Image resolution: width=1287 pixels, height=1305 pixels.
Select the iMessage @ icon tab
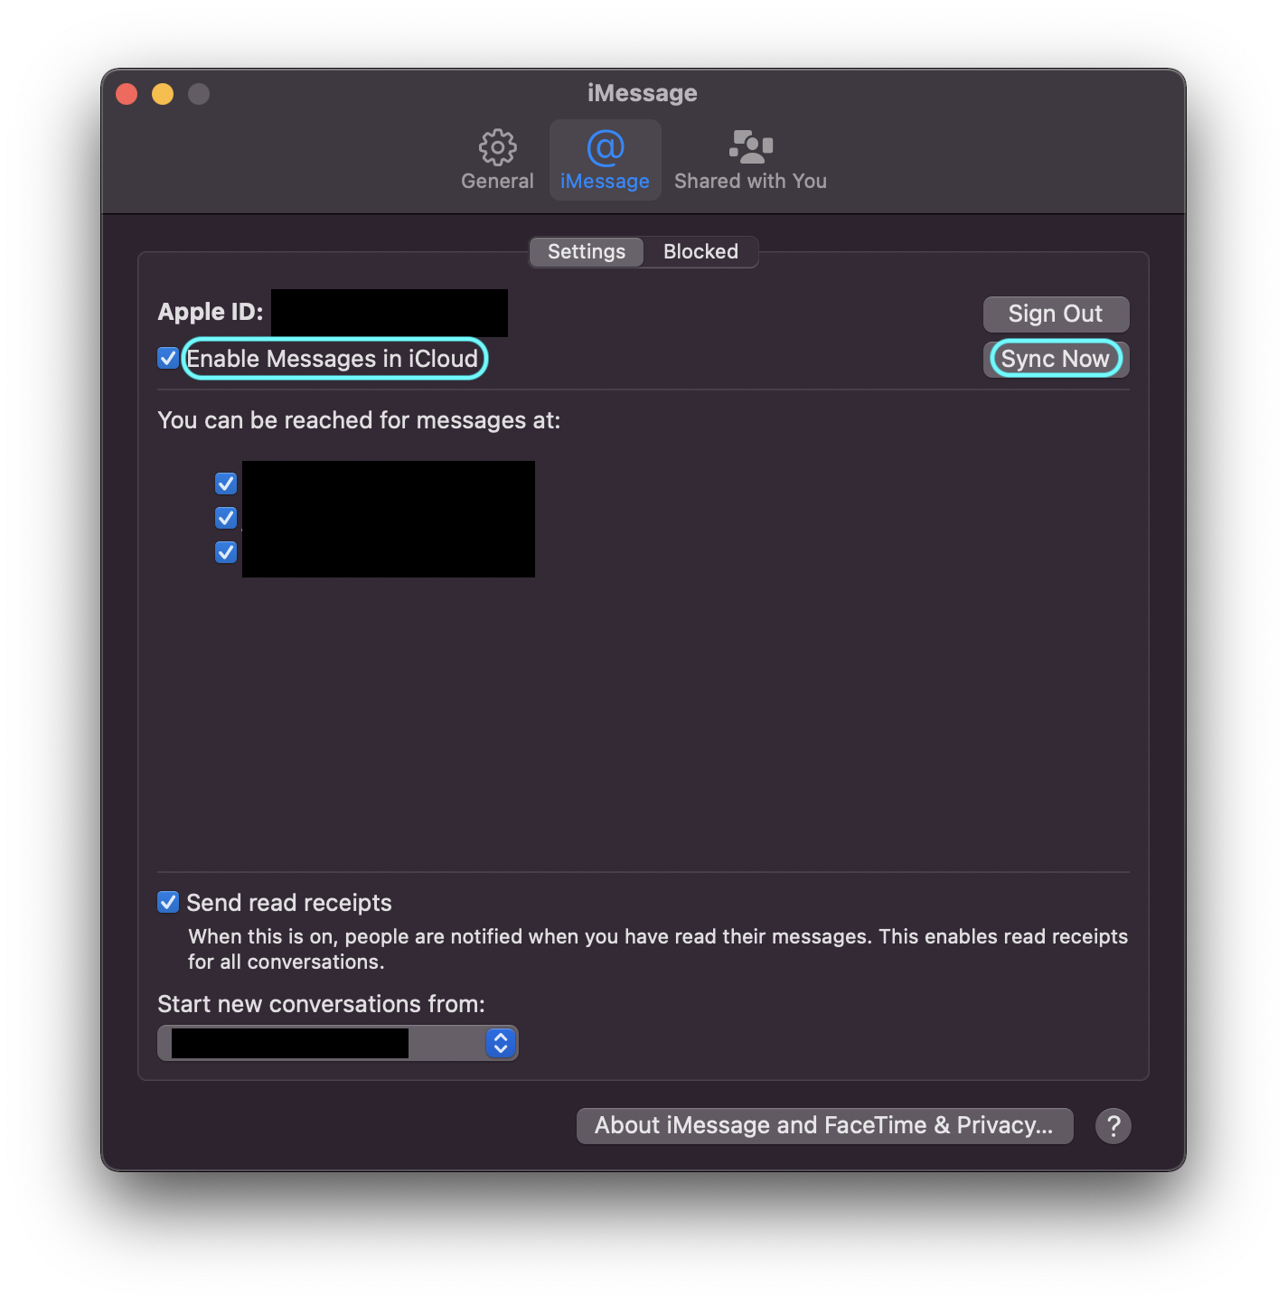click(x=605, y=159)
